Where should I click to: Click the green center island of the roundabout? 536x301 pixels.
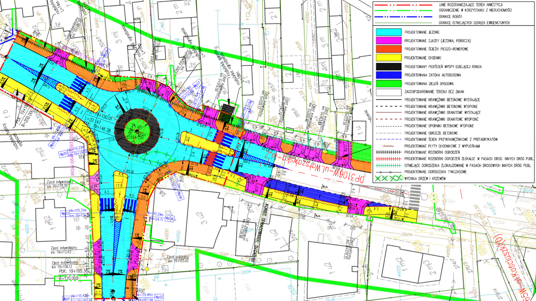(137, 130)
